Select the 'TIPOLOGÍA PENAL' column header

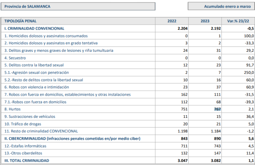[x=20, y=21]
